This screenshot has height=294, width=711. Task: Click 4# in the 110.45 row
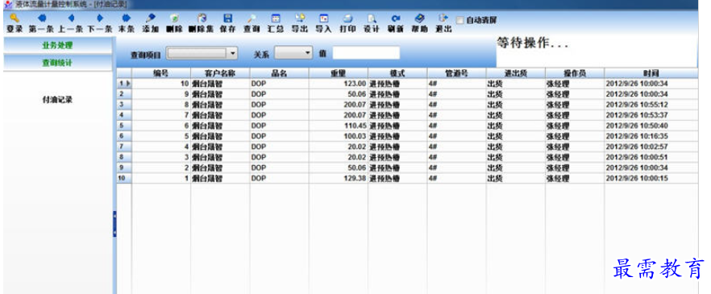pyautogui.click(x=456, y=126)
